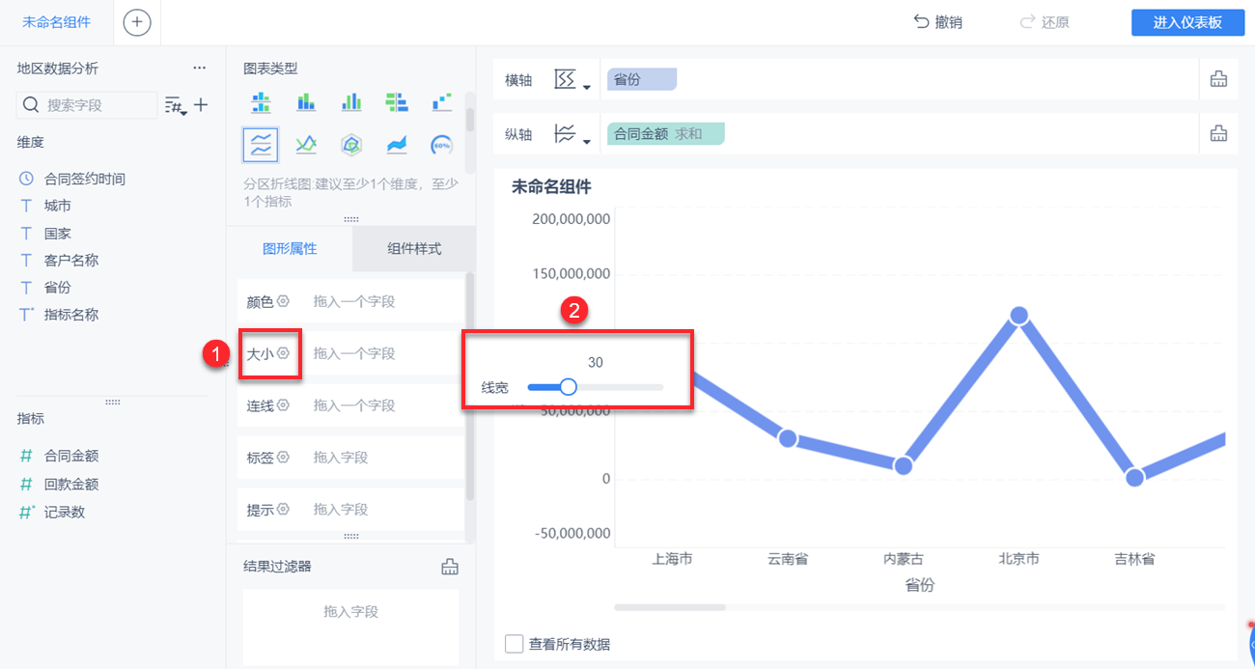
Task: Open the 连线 settings gear
Action: click(x=284, y=405)
